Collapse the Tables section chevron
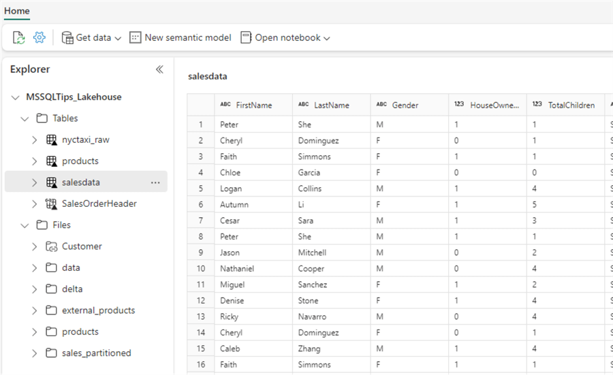The height and width of the screenshot is (375, 613). click(x=25, y=118)
